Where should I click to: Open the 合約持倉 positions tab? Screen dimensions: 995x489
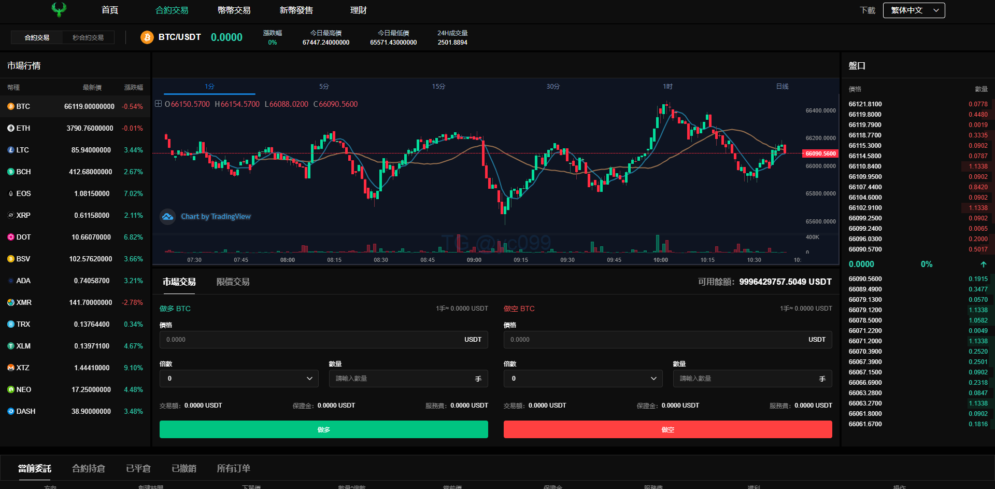pyautogui.click(x=89, y=468)
